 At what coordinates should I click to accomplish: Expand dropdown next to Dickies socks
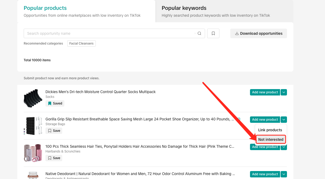click(x=284, y=92)
